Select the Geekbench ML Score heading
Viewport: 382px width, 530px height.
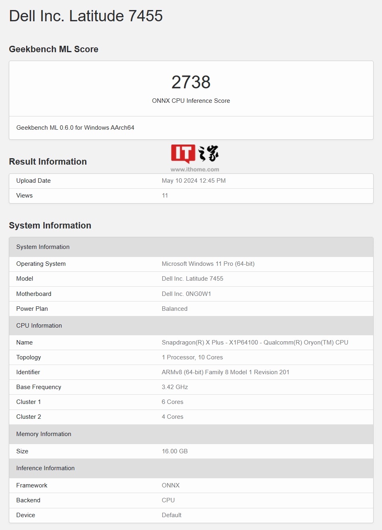(53, 49)
